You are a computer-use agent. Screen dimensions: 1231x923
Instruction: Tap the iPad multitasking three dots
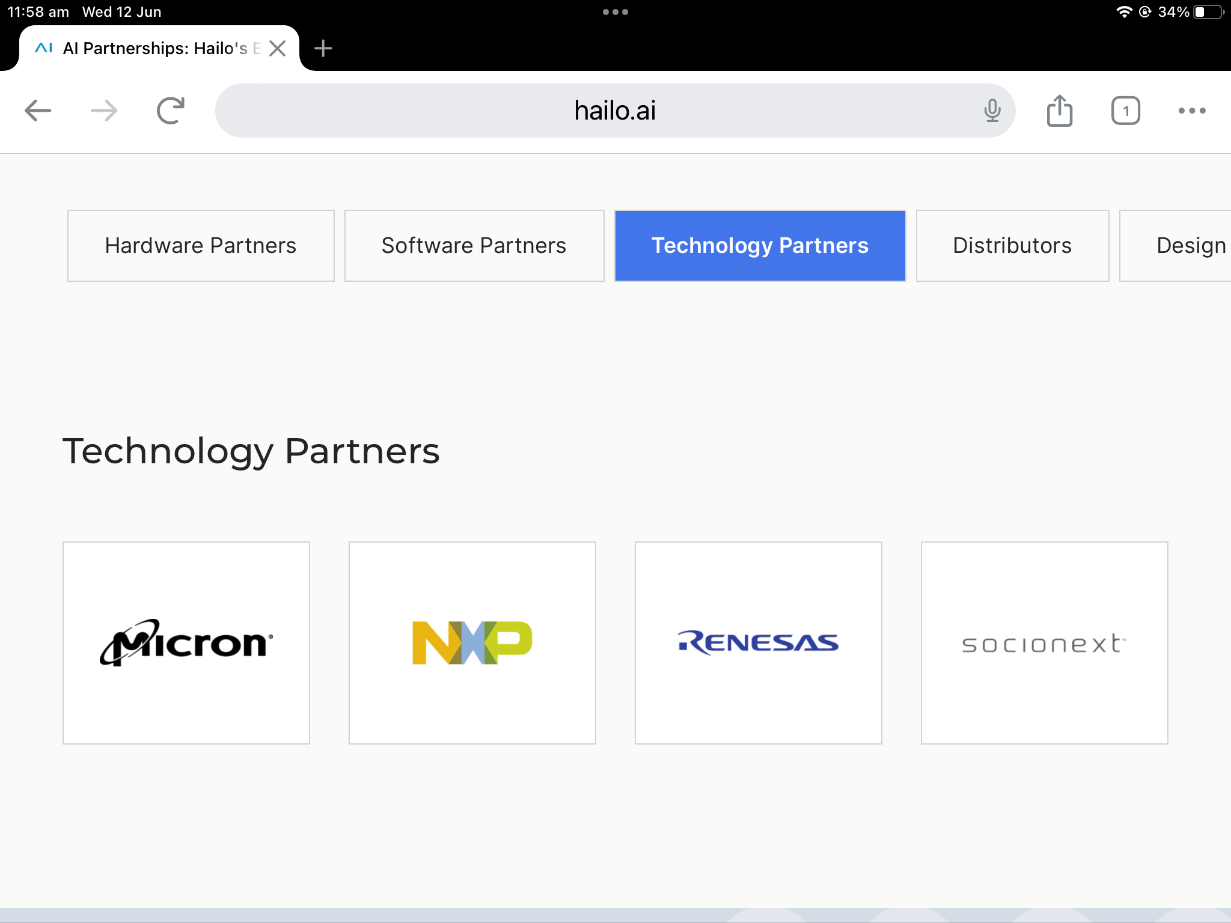coord(615,12)
